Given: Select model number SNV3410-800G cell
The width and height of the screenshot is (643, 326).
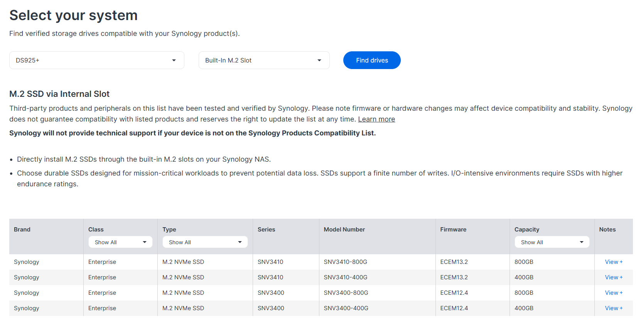Looking at the screenshot, I should (346, 262).
